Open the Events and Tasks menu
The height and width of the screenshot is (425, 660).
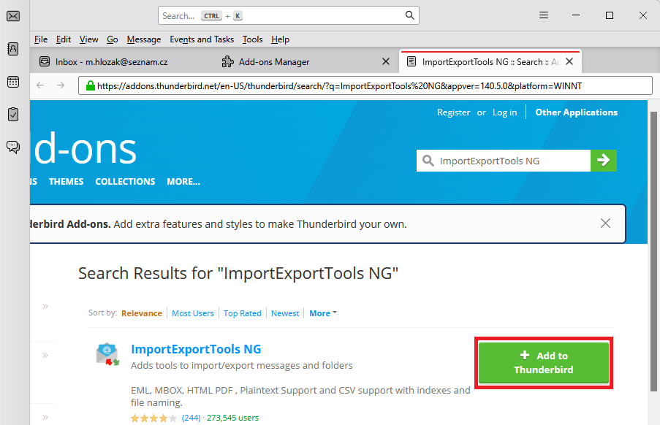click(202, 39)
